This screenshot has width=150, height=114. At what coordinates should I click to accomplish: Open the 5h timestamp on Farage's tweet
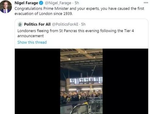[x=77, y=3]
